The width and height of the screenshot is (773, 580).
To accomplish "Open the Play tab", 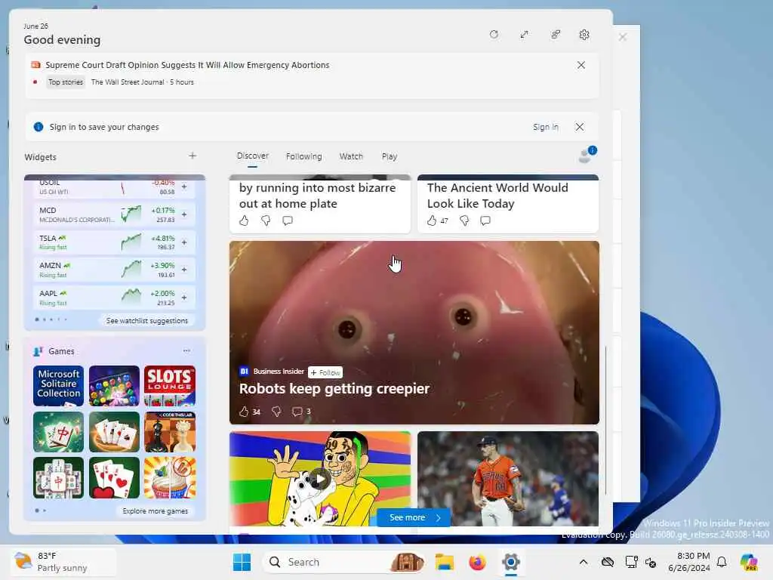I will tap(389, 156).
